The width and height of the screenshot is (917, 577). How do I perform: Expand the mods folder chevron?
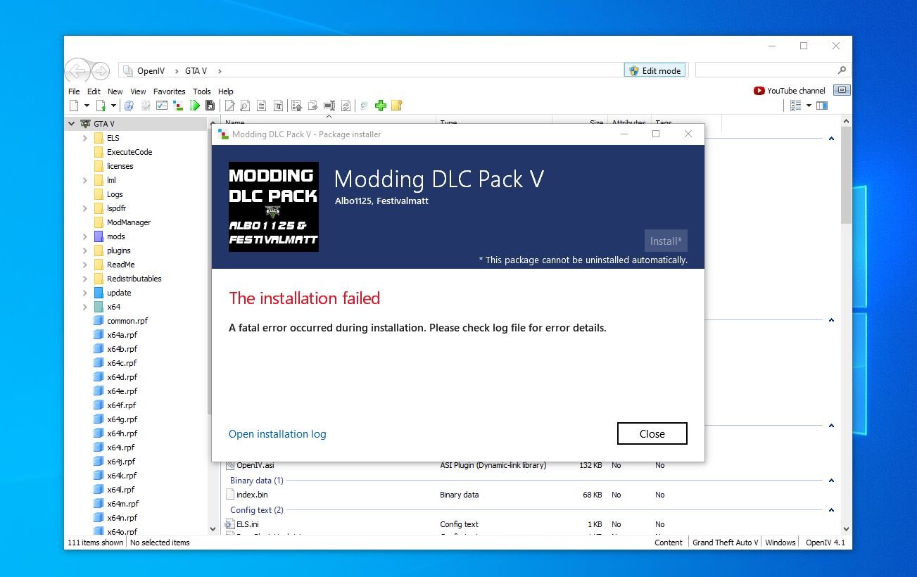point(85,236)
